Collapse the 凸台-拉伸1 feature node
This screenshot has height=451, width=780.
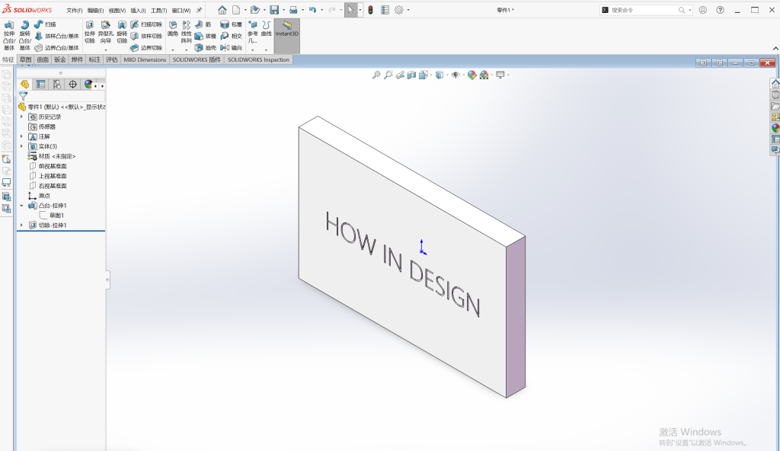tap(21, 206)
